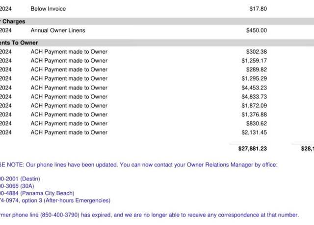Click the $1,295.29 payment amount
The width and height of the screenshot is (314, 225).
click(254, 78)
